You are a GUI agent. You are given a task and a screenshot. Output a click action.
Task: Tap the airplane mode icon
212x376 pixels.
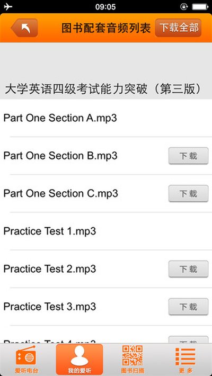pos(8,7)
